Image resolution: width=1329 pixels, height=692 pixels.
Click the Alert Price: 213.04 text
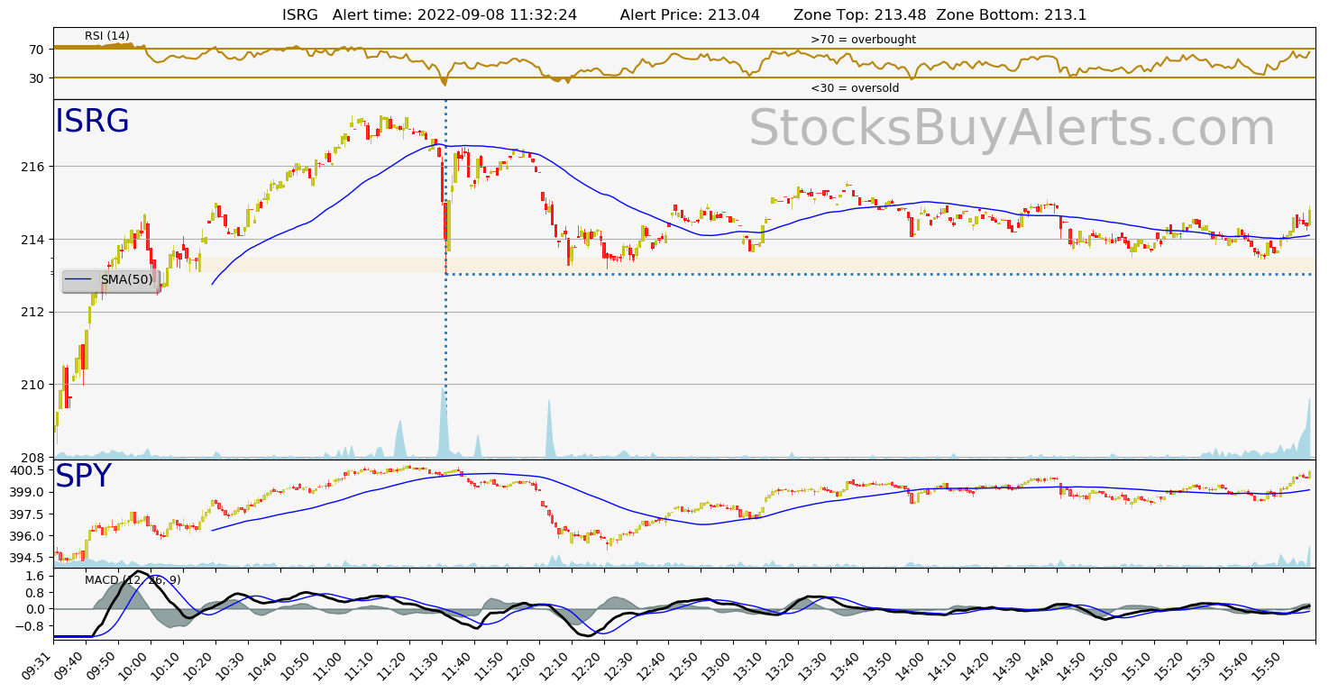tap(690, 14)
